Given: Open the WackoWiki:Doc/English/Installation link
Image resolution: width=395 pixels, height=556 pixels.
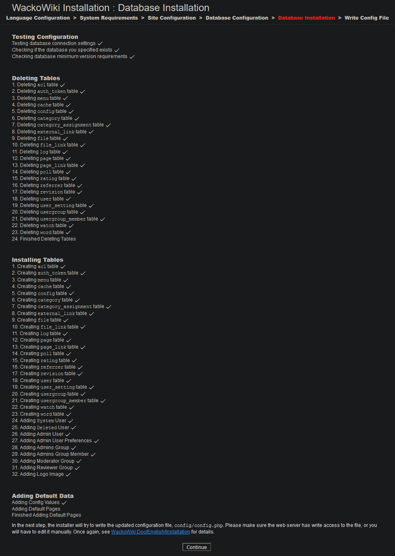Looking at the screenshot, I should click(x=150, y=532).
